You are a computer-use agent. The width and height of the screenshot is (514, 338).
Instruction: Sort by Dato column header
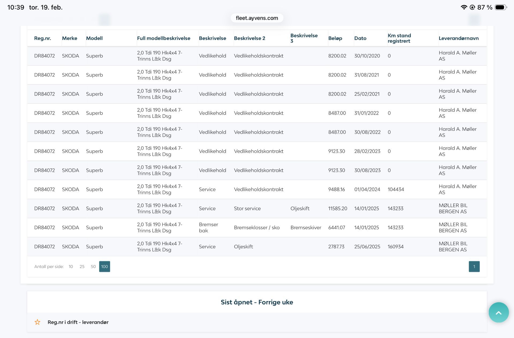[360, 38]
